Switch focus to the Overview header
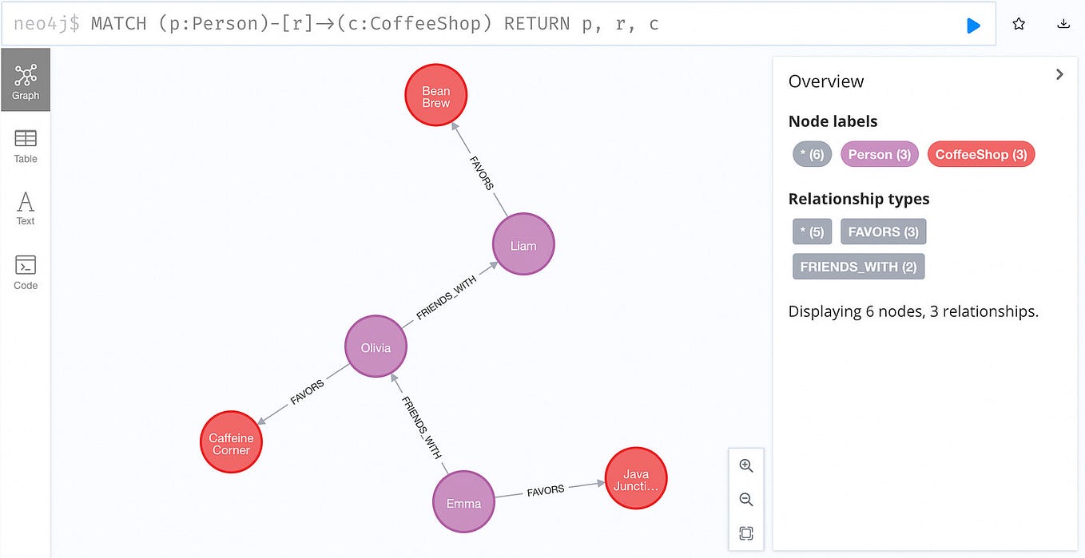Image resolution: width=1085 pixels, height=558 pixels. tap(826, 81)
